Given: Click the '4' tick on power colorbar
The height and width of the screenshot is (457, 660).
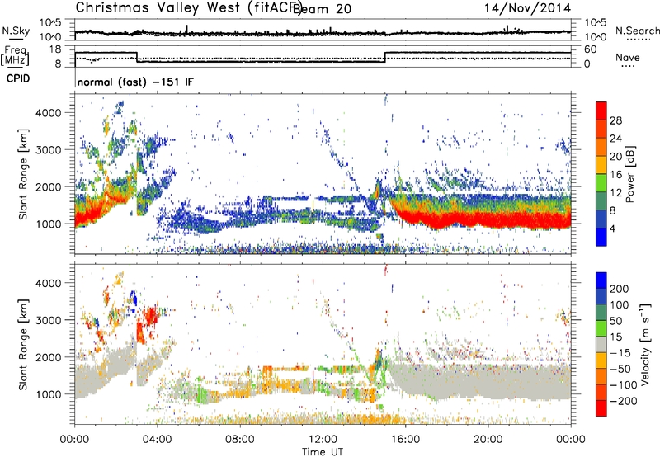Looking at the screenshot, I should pyautogui.click(x=612, y=228).
